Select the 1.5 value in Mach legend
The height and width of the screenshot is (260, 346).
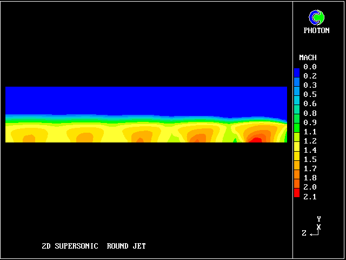310,159
